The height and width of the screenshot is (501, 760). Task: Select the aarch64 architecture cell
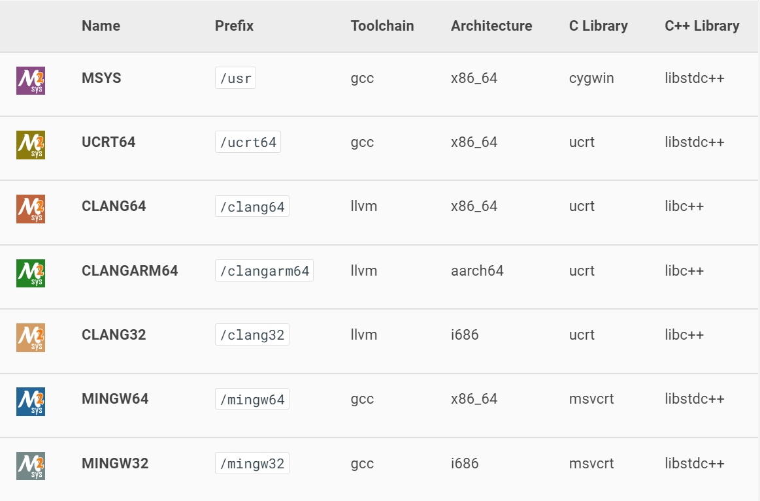(x=477, y=270)
